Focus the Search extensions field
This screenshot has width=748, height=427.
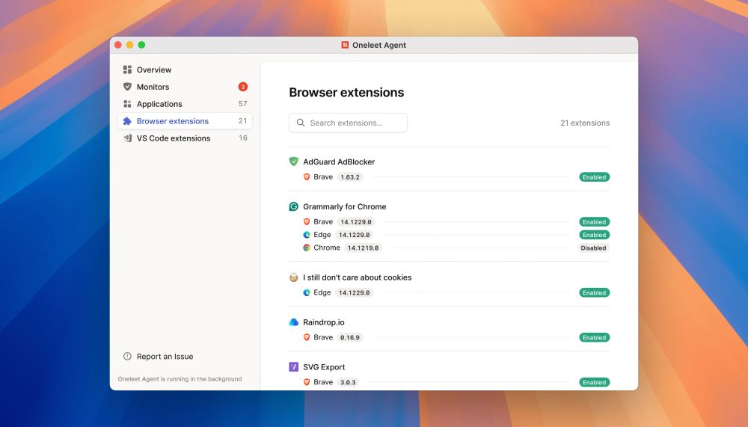[x=349, y=123]
